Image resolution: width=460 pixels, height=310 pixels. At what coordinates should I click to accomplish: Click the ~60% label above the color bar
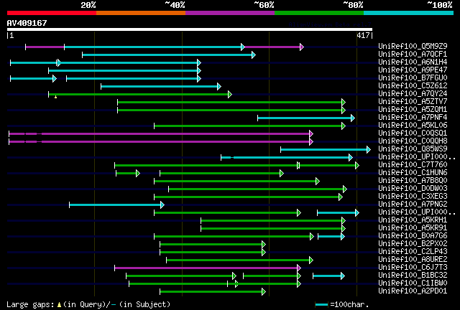point(264,5)
